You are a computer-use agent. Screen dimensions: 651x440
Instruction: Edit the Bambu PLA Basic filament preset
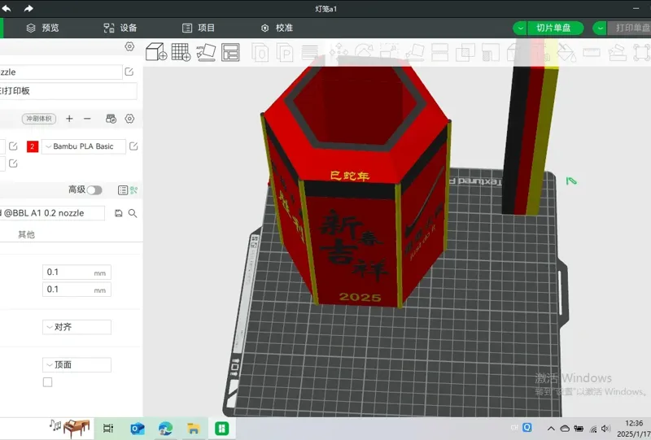coord(133,146)
